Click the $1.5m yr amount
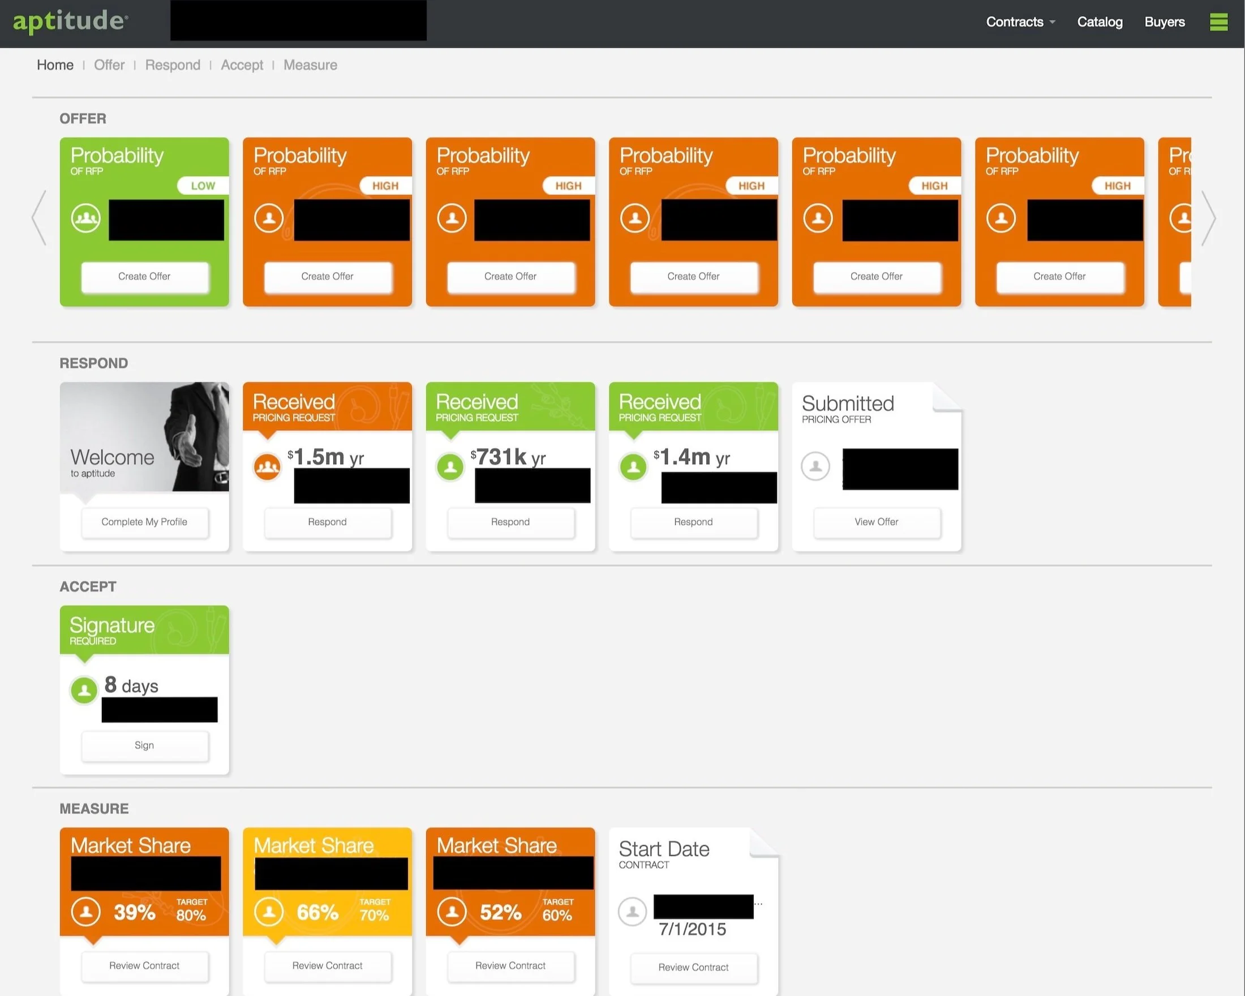The height and width of the screenshot is (996, 1245). pyautogui.click(x=326, y=457)
